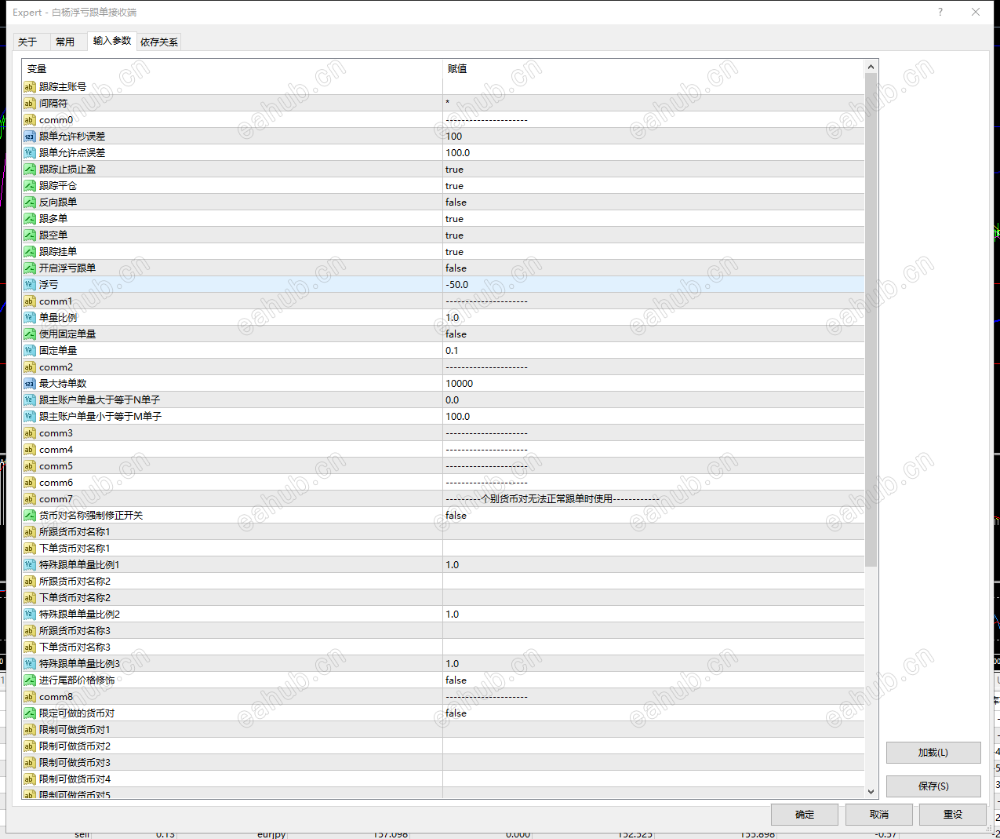Click the double icon beside 单量比例
The width and height of the screenshot is (1000, 839).
[30, 318]
